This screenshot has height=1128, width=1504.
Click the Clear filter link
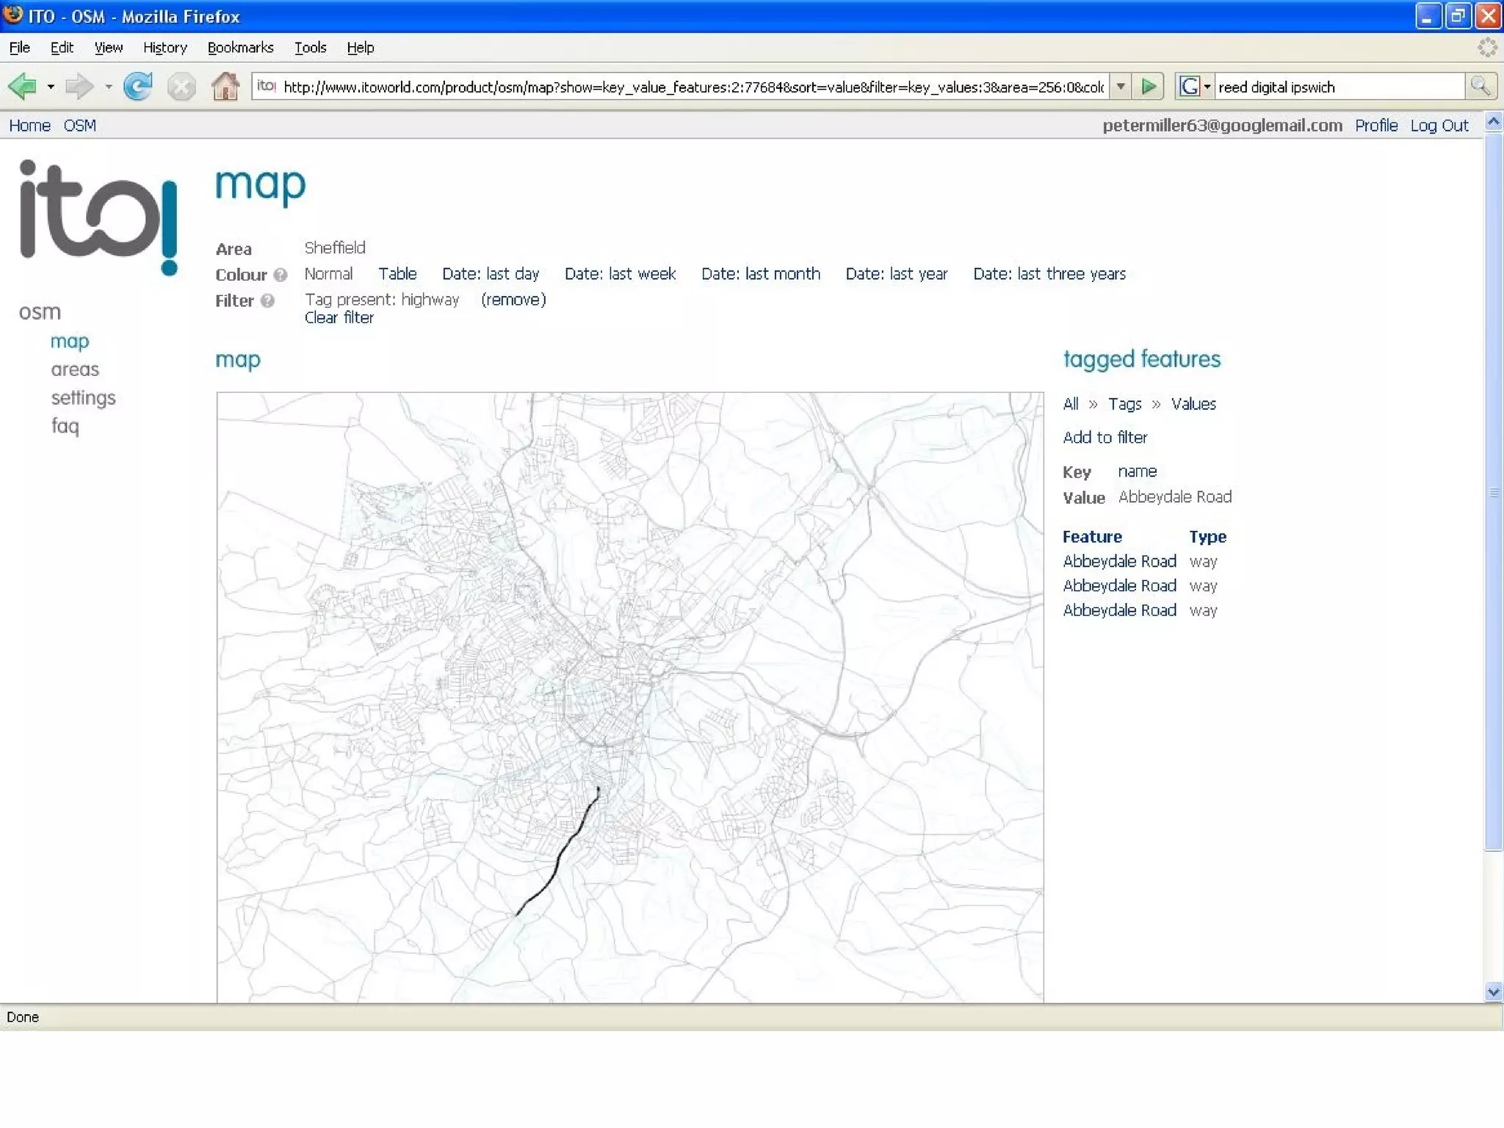point(339,318)
